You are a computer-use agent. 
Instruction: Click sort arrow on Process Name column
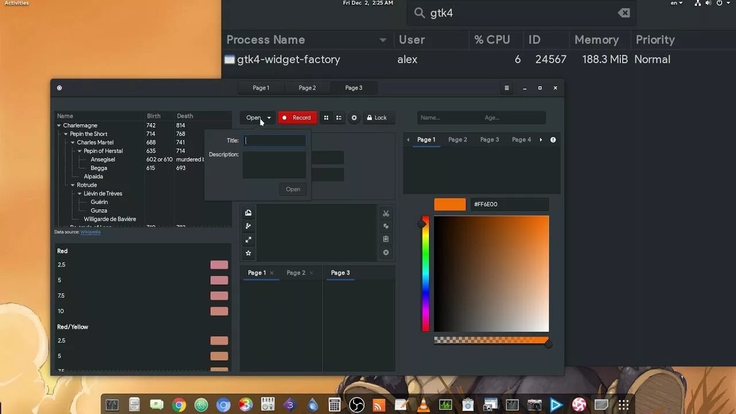pyautogui.click(x=382, y=40)
